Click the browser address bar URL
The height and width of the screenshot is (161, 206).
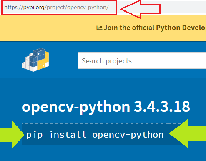click(56, 8)
